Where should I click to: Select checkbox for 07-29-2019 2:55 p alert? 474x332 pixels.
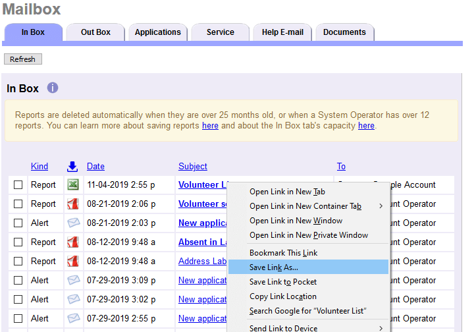tap(18, 318)
